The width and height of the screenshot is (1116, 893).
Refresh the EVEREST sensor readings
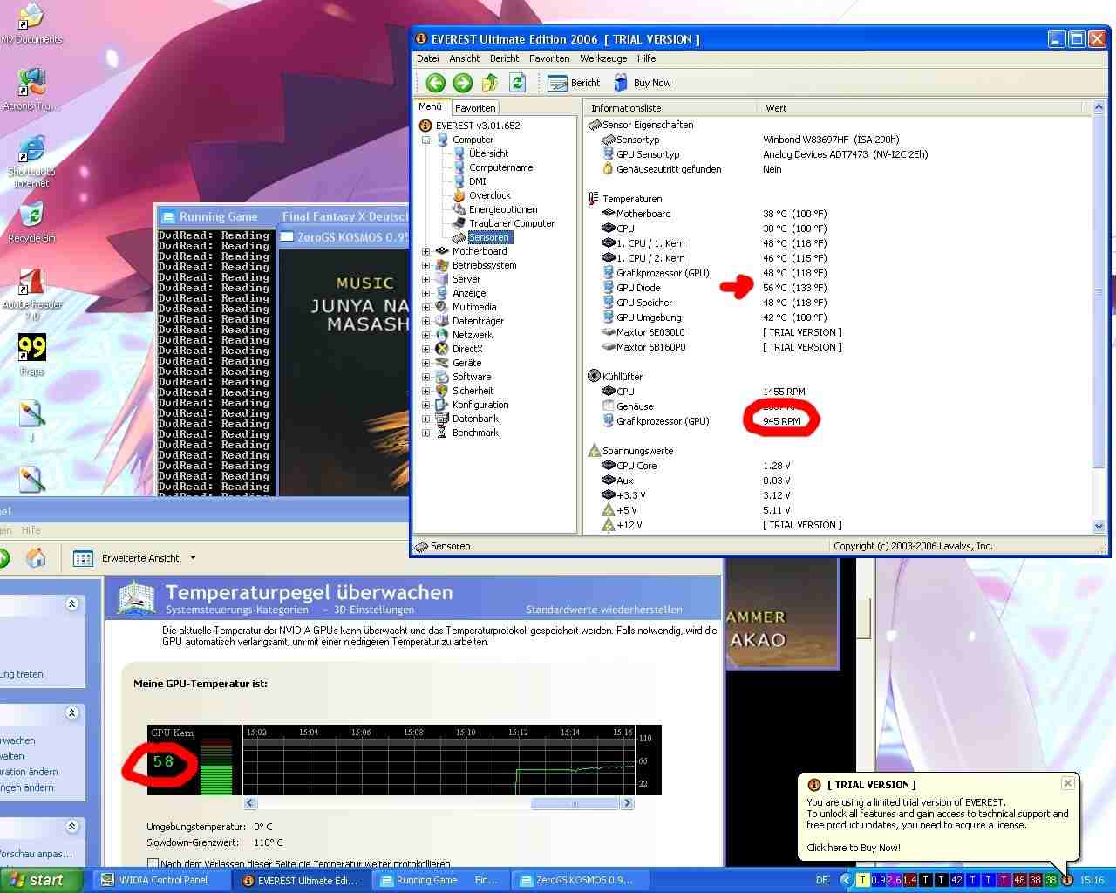pos(517,83)
